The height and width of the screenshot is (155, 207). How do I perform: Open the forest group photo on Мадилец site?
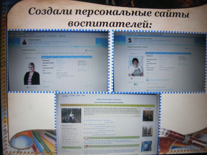coord(71,116)
